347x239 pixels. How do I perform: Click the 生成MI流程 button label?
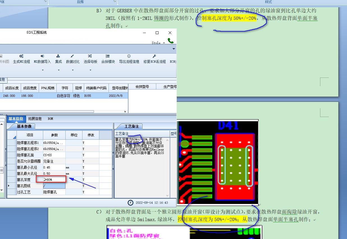22,62
